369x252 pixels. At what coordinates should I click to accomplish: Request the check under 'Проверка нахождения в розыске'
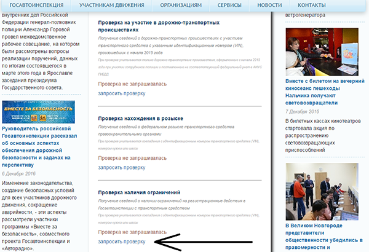coord(122,168)
